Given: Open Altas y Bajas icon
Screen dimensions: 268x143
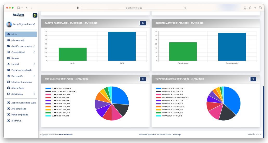Looking at the screenshot, I should 9,88.
